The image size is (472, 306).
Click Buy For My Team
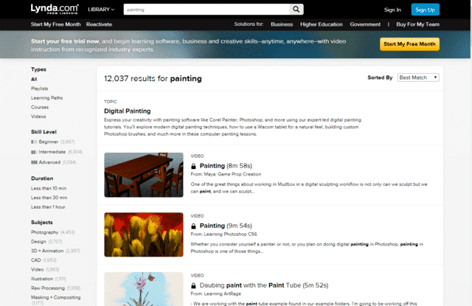(418, 24)
